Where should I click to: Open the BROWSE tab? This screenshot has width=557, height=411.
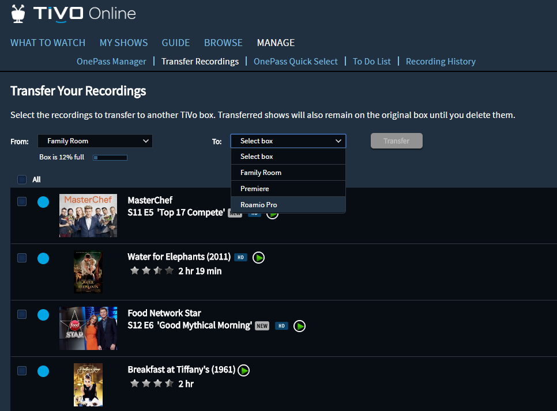[x=224, y=43]
